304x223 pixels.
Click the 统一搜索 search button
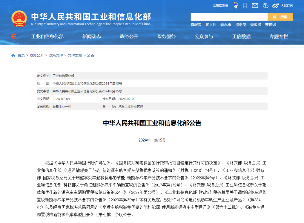click(x=280, y=17)
